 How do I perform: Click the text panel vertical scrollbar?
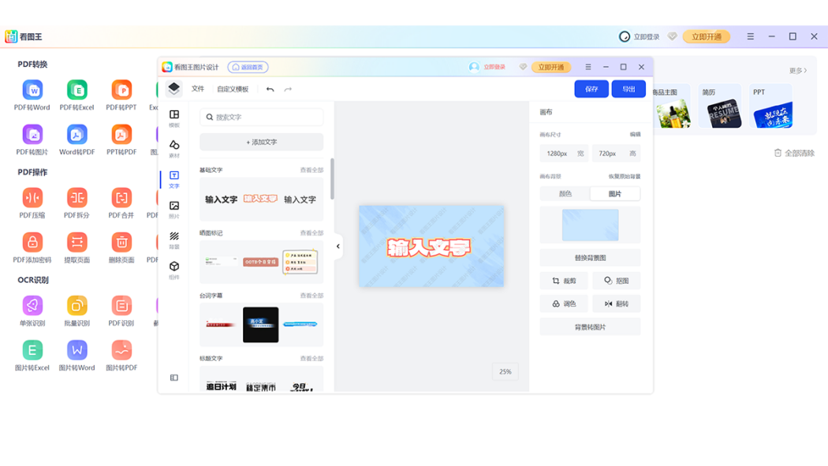coord(332,179)
